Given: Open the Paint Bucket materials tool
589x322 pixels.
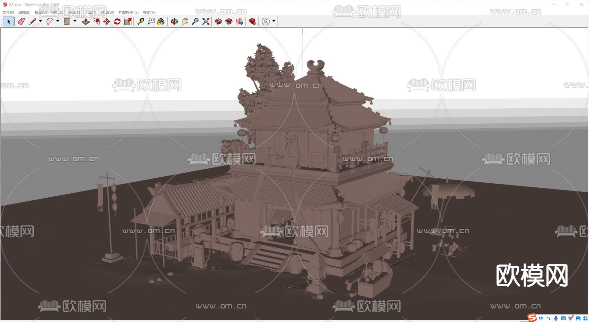Looking at the screenshot, I should 161,22.
